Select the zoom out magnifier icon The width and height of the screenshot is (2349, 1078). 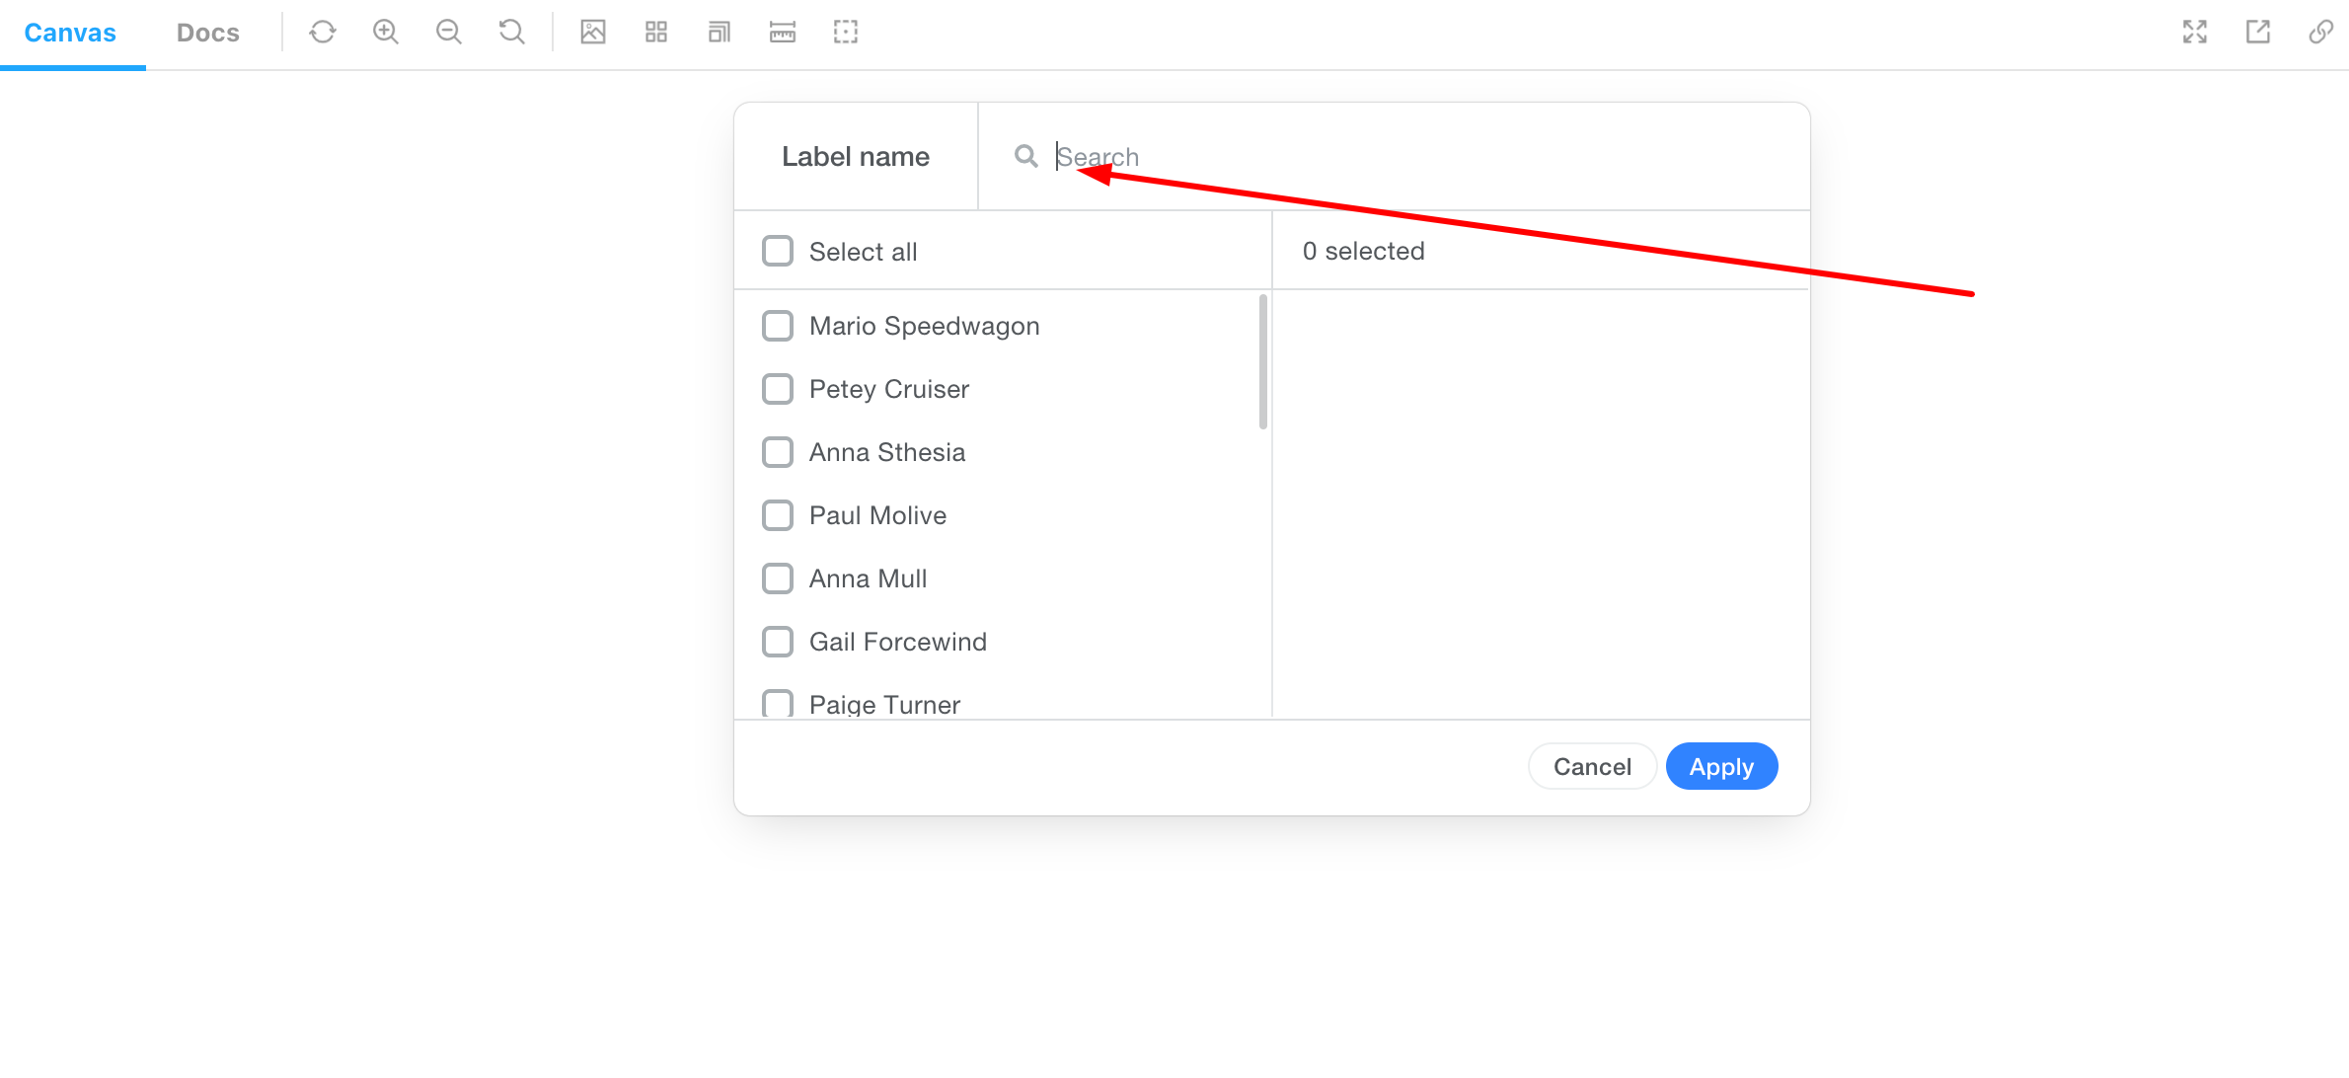coord(448,32)
